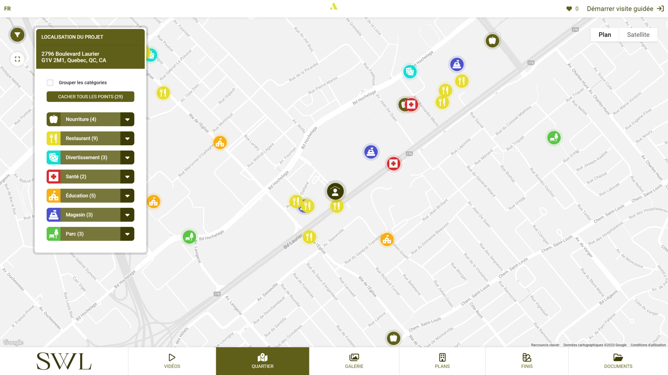Switch map to Satellite view
The image size is (668, 375).
click(638, 35)
